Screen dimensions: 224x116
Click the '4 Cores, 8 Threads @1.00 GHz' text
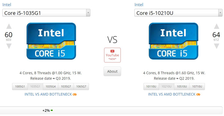click(45, 73)
